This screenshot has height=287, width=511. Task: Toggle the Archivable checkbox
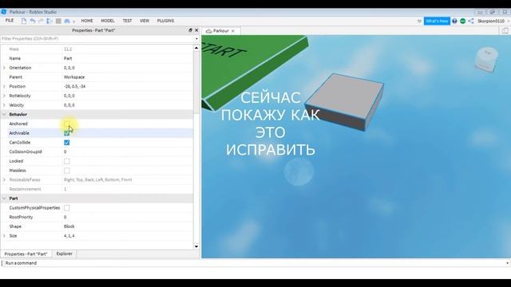(x=67, y=133)
